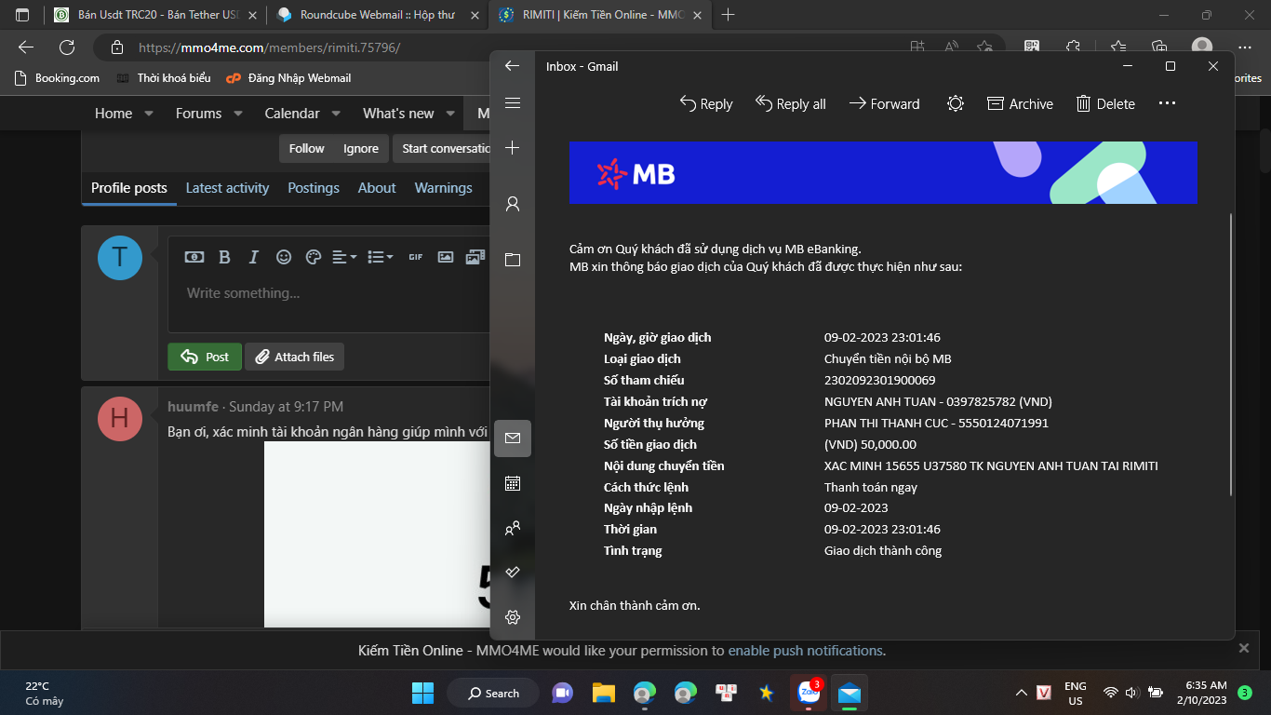
Task: Open Forums in forum navigation
Action: (x=198, y=114)
